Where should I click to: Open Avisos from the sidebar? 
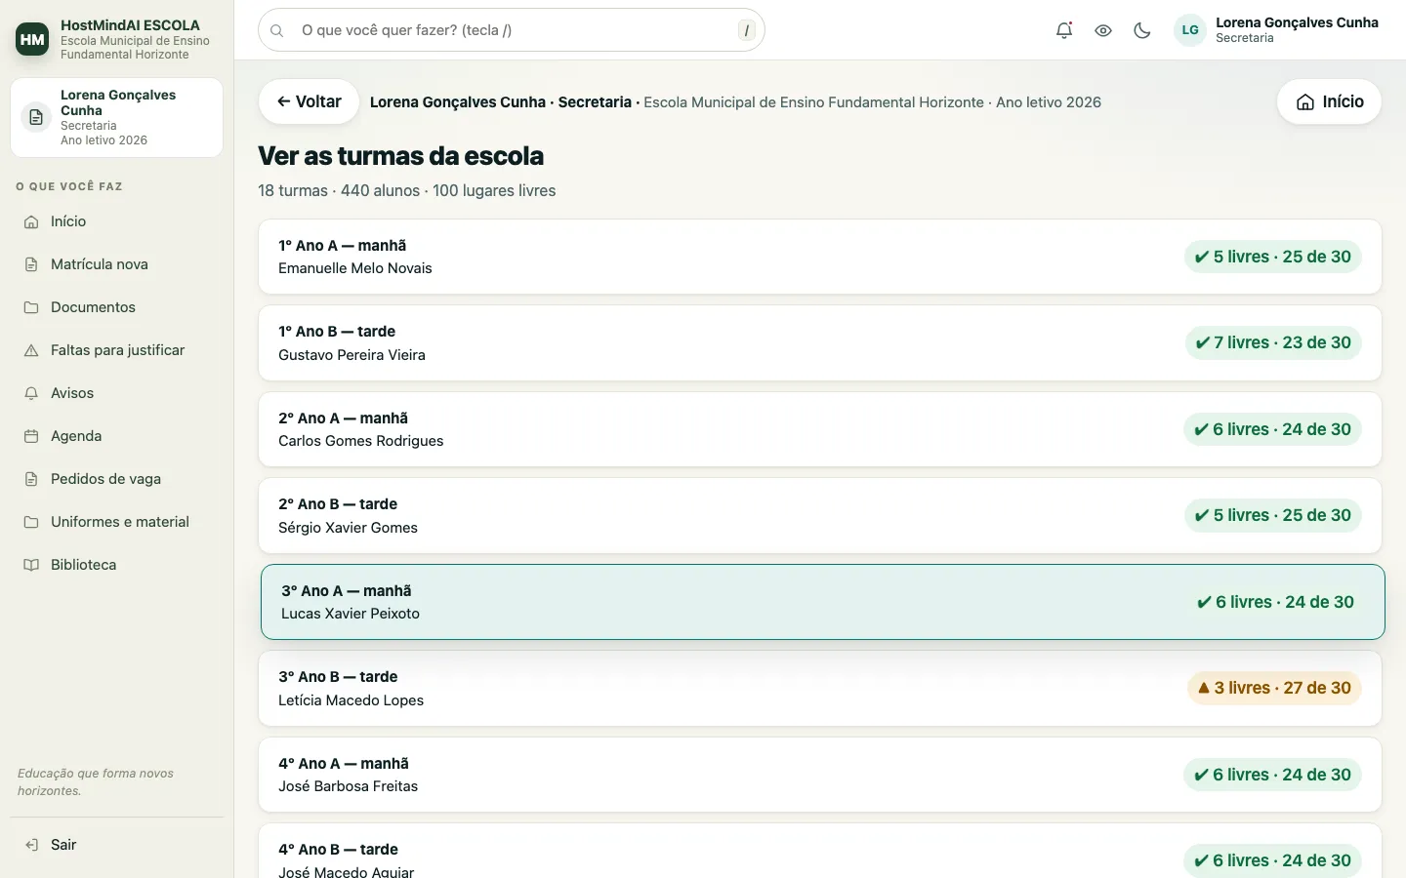click(117, 393)
